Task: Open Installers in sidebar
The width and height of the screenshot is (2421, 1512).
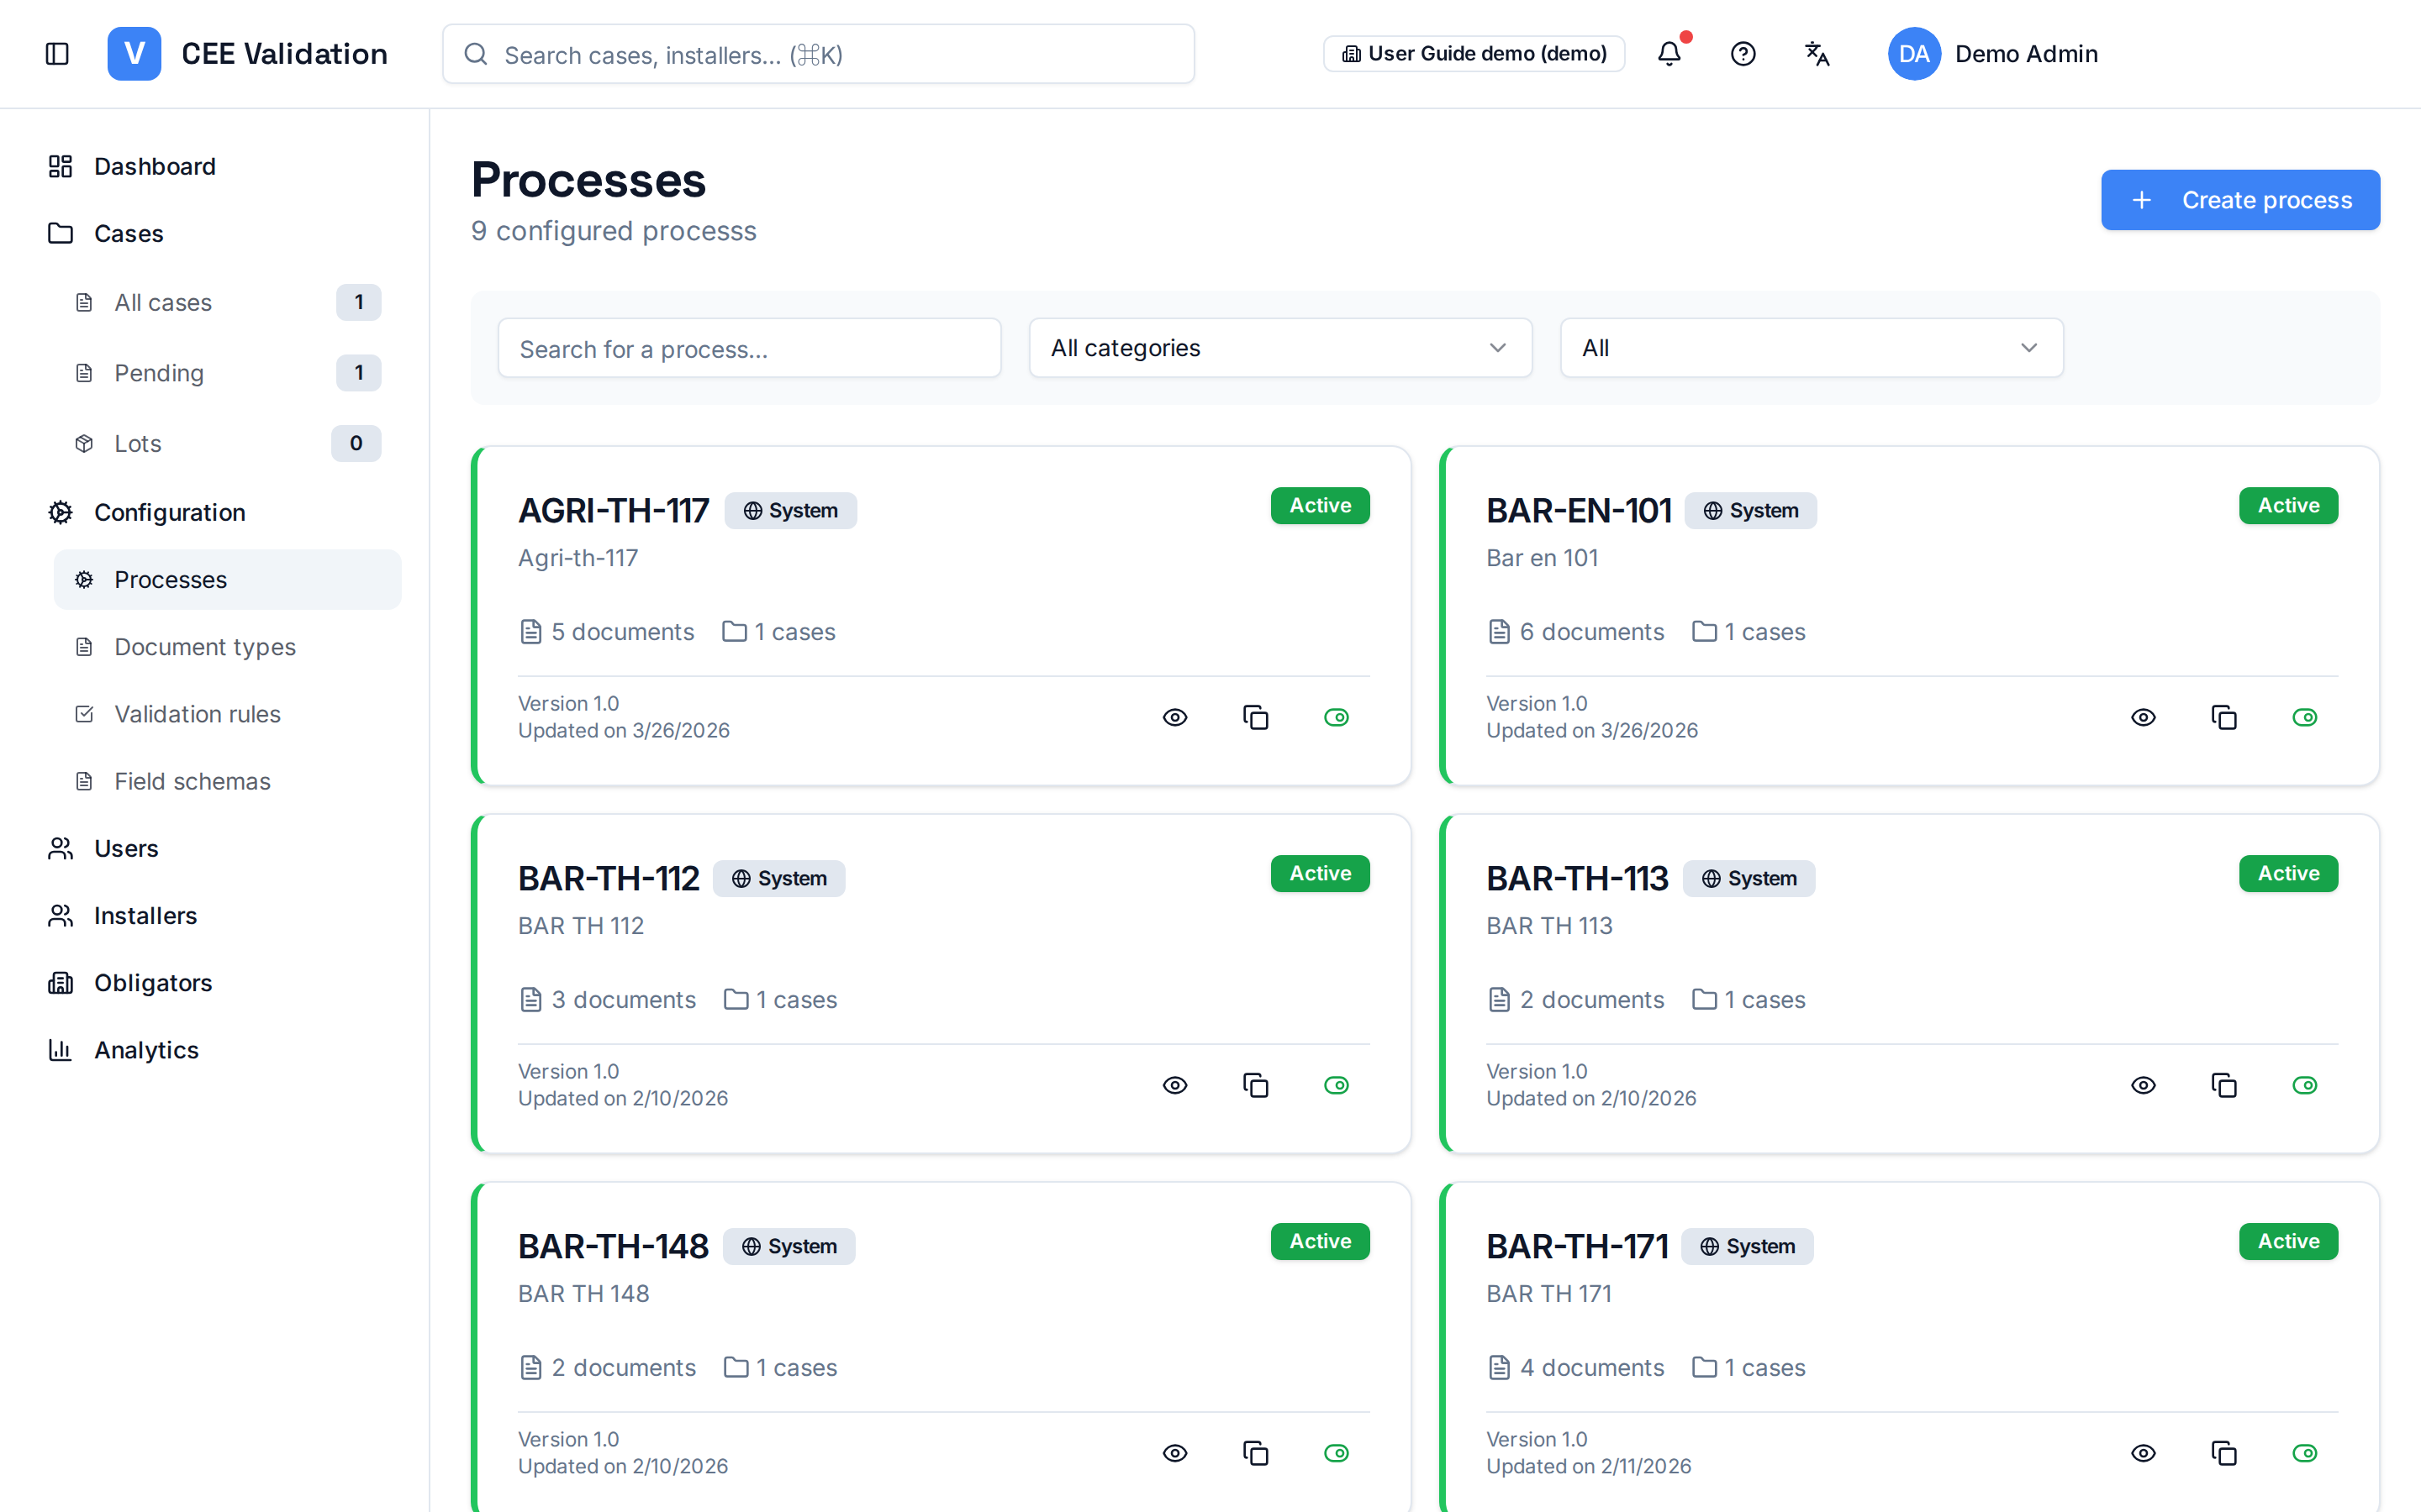Action: pos(214,916)
